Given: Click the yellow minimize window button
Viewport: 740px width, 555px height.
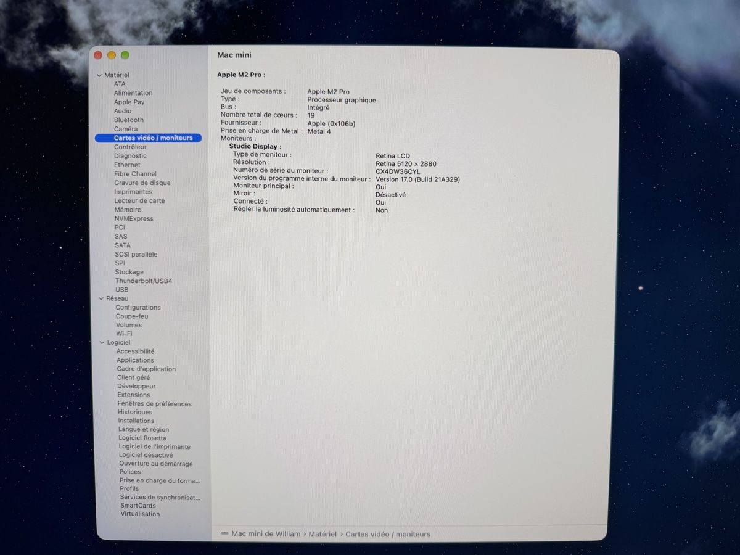Looking at the screenshot, I should [x=112, y=55].
